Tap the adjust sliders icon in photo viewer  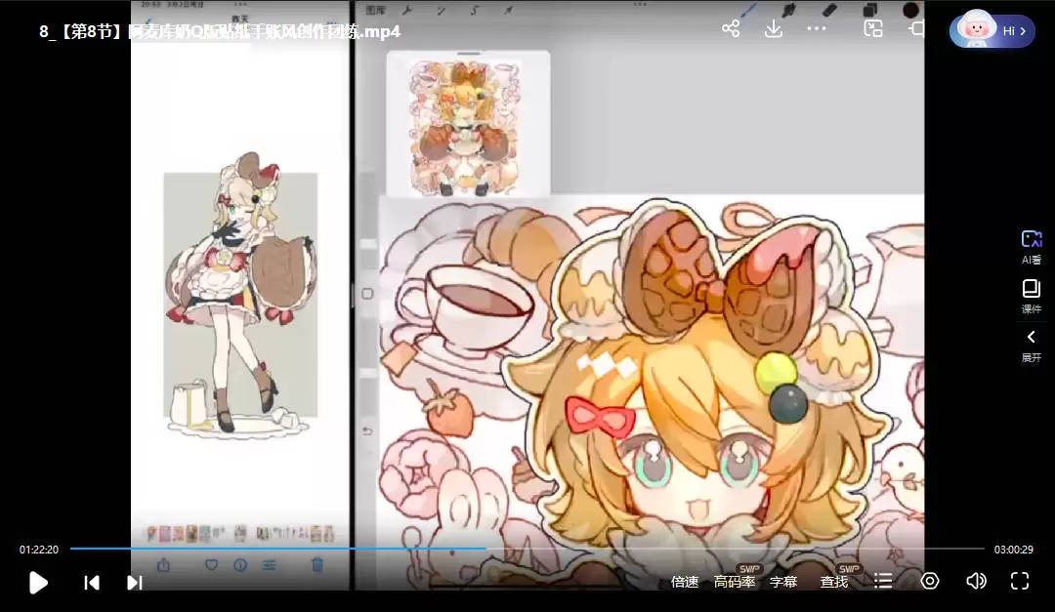click(x=270, y=565)
